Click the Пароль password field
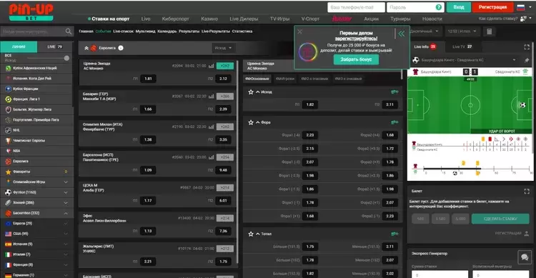Image resolution: width=536 pixels, height=278 pixels. coord(415,7)
